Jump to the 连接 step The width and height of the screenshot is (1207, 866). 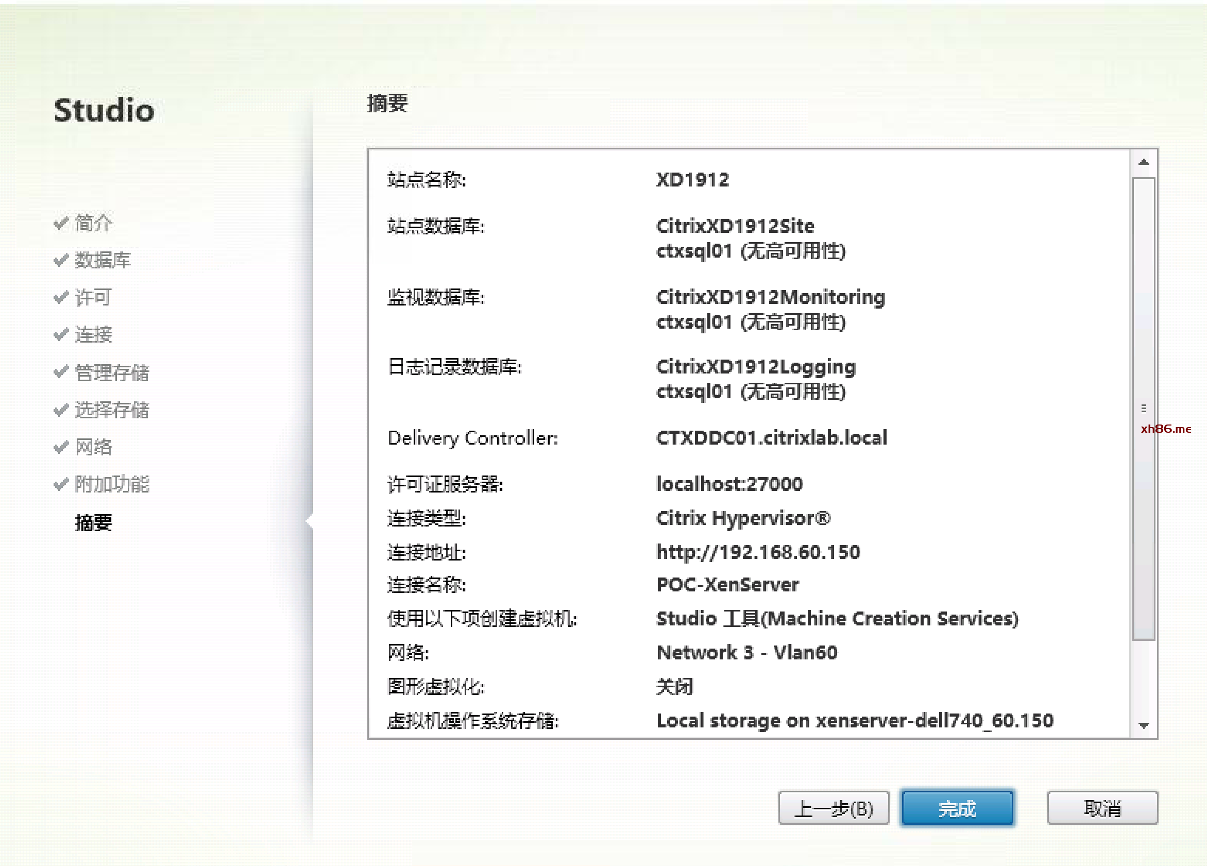[93, 335]
